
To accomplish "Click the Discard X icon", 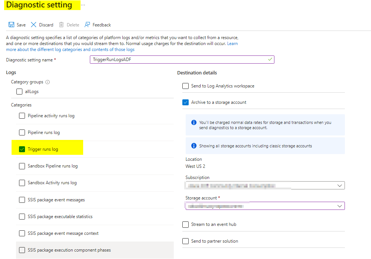I will click(34, 25).
